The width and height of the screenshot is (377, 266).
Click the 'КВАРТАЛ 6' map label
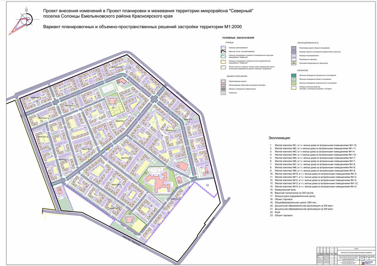point(117,185)
